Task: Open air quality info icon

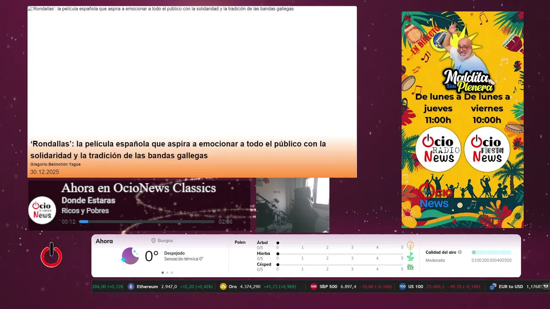Action: 460,252
